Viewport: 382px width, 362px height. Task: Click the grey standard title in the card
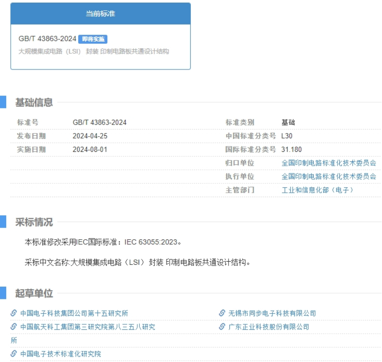pyautogui.click(x=93, y=52)
